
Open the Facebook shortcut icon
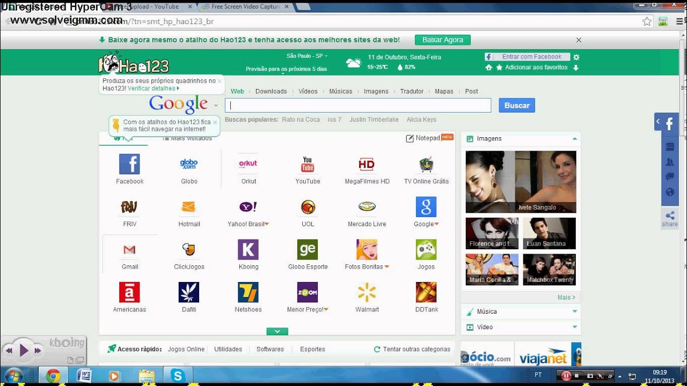point(129,164)
